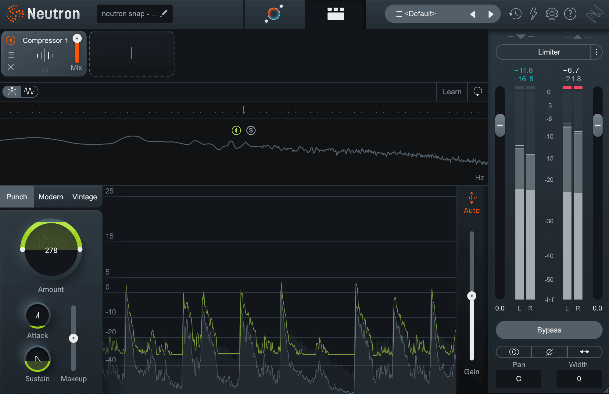The height and width of the screenshot is (394, 609).
Task: Add a crossover band with plus icon
Action: (x=243, y=110)
